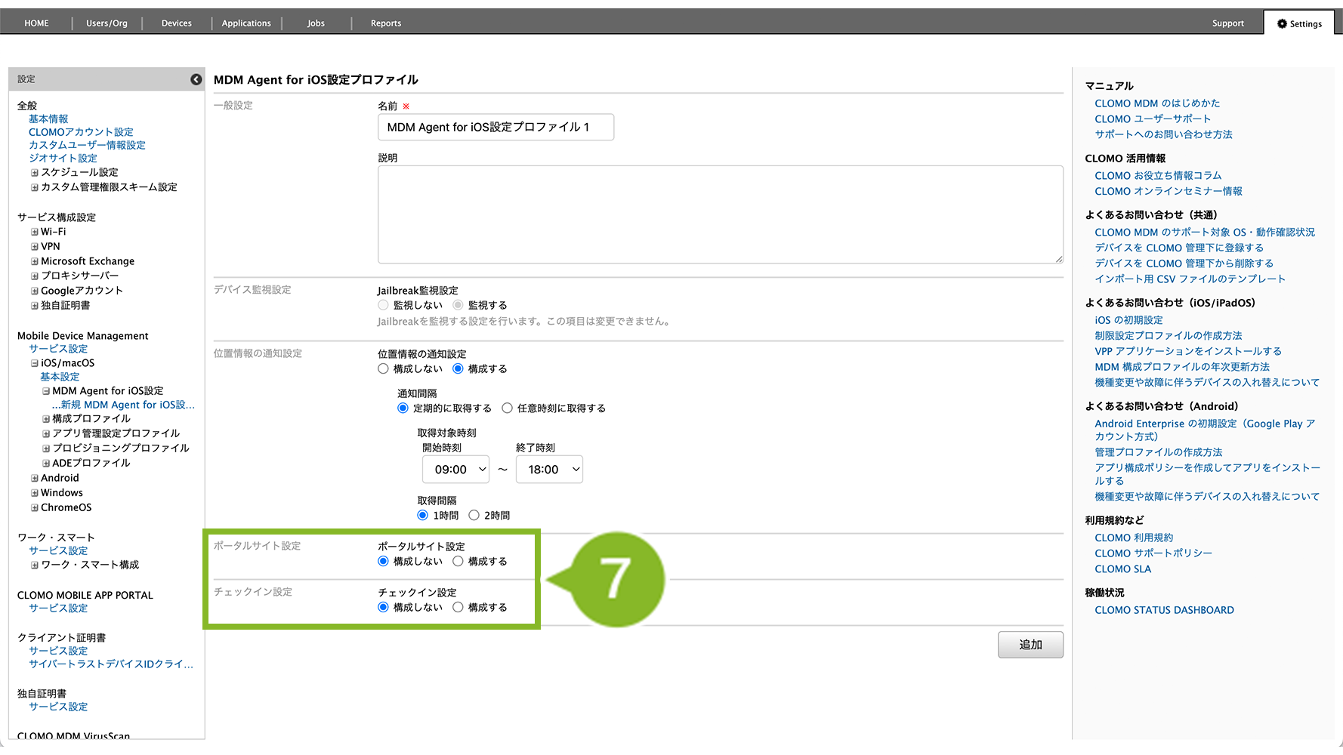
Task: Open the 開始時刻 09:00 dropdown
Action: [455, 470]
